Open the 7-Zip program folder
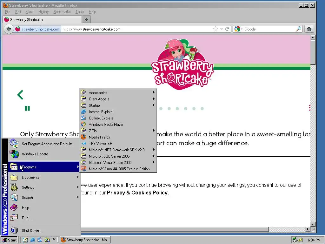 [118, 131]
